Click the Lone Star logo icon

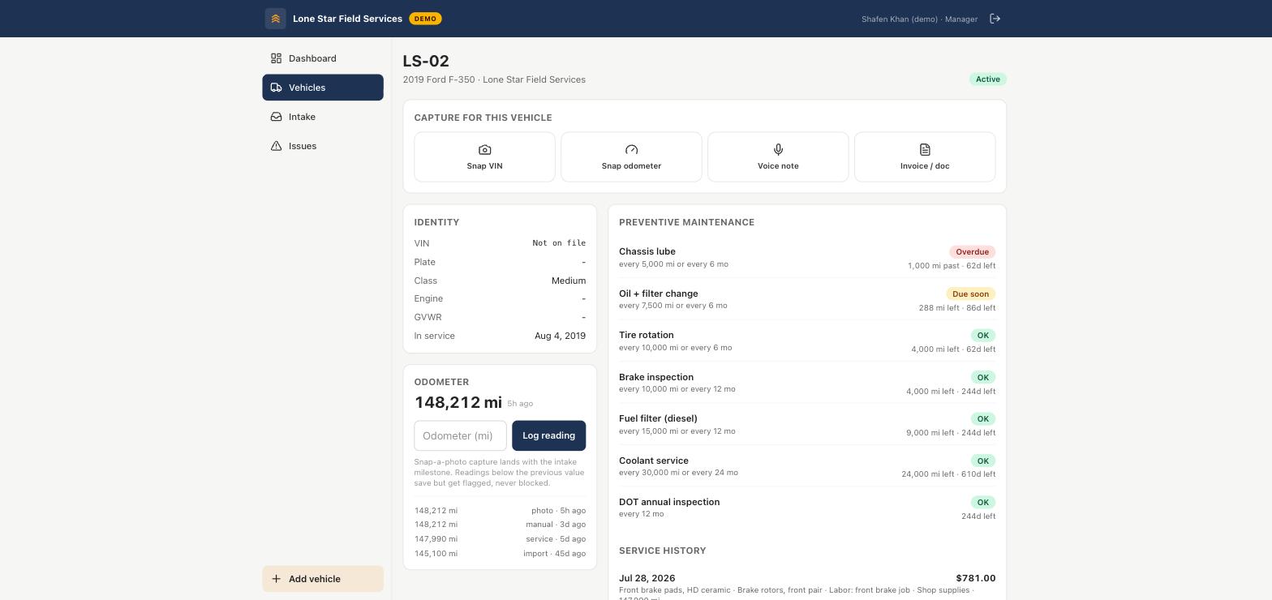pos(275,19)
